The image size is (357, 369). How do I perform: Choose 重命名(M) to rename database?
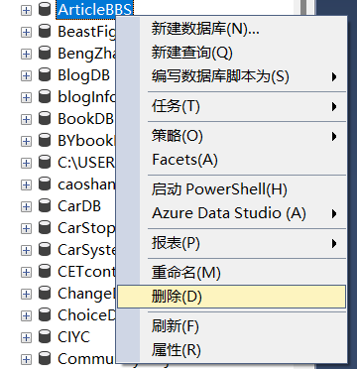click(x=231, y=273)
